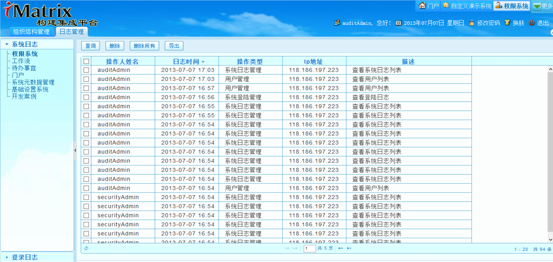Click the 换肤 shirt icon
This screenshot has height=262, width=553.
coord(507,22)
